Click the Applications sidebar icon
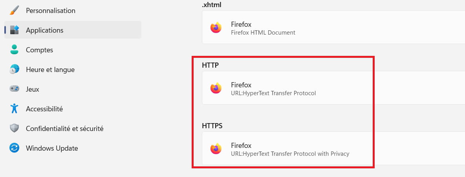The height and width of the screenshot is (177, 465). click(x=14, y=30)
